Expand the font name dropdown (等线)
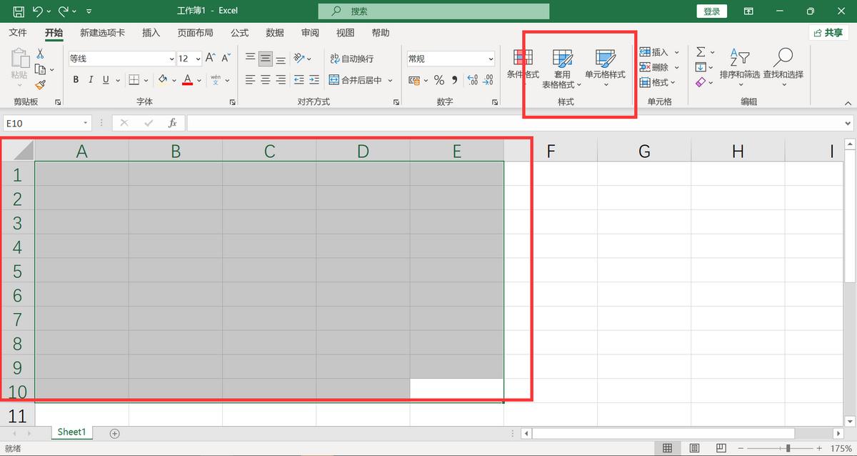 171,59
